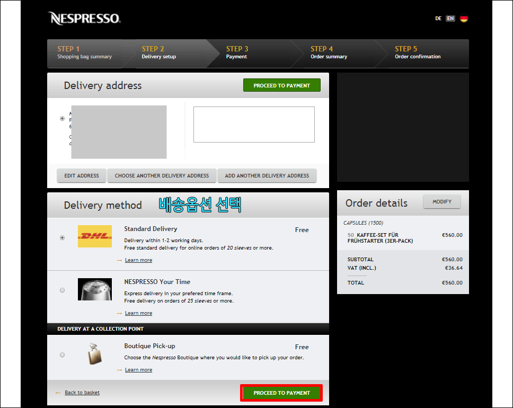Viewport: 513px width, 408px height.
Task: Select the delivery address radio button
Action: tap(62, 119)
